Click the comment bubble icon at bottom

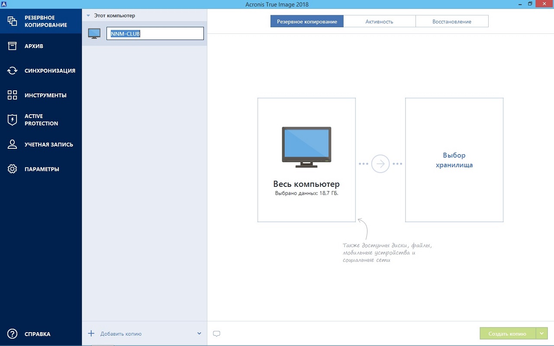(217, 333)
